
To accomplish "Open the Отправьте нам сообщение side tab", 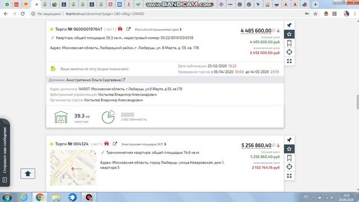I will pyautogui.click(x=5, y=153).
